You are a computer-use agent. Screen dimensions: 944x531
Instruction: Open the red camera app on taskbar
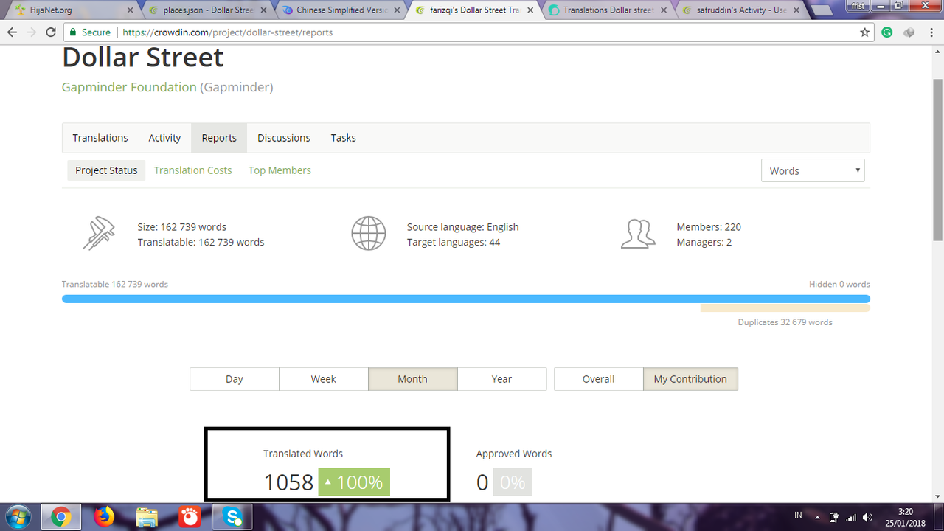click(190, 517)
